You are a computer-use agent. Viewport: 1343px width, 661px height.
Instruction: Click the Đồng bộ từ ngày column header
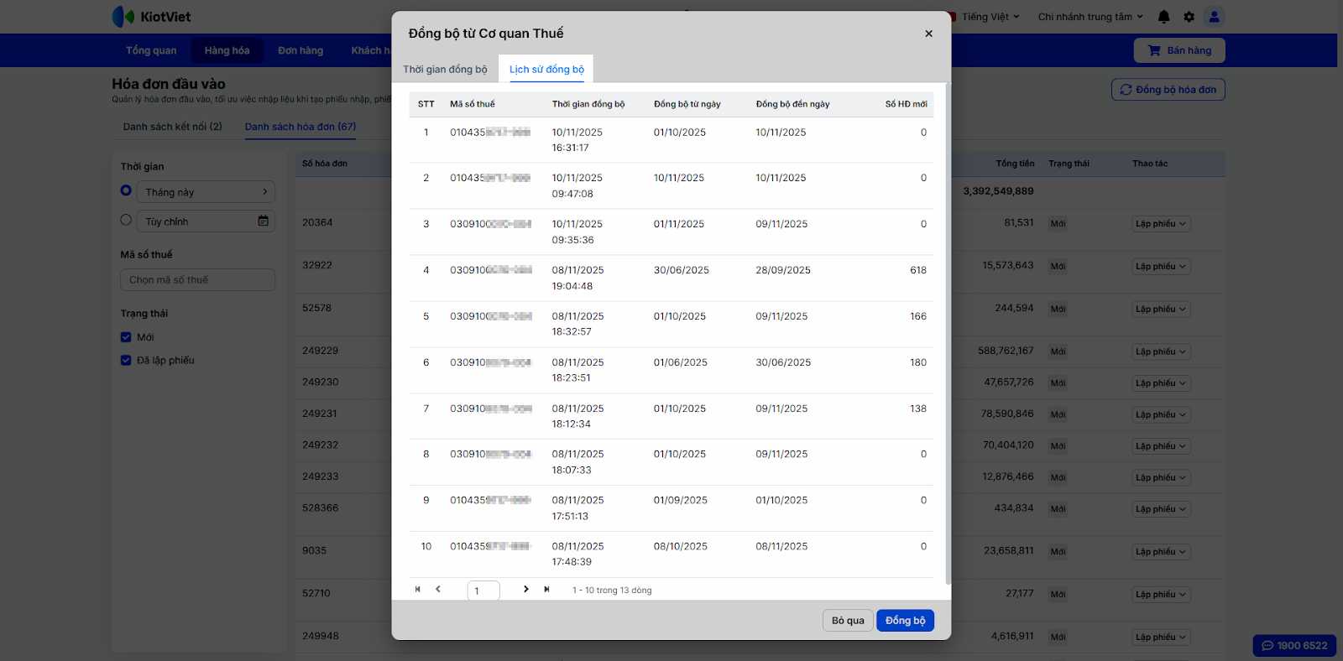(x=687, y=104)
